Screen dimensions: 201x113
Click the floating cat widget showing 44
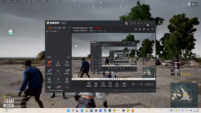tap(11, 32)
